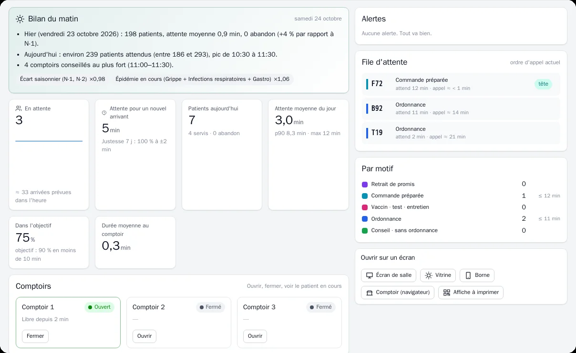Click the Comptoir 3 card title
Image resolution: width=576 pixels, height=353 pixels.
click(x=259, y=307)
